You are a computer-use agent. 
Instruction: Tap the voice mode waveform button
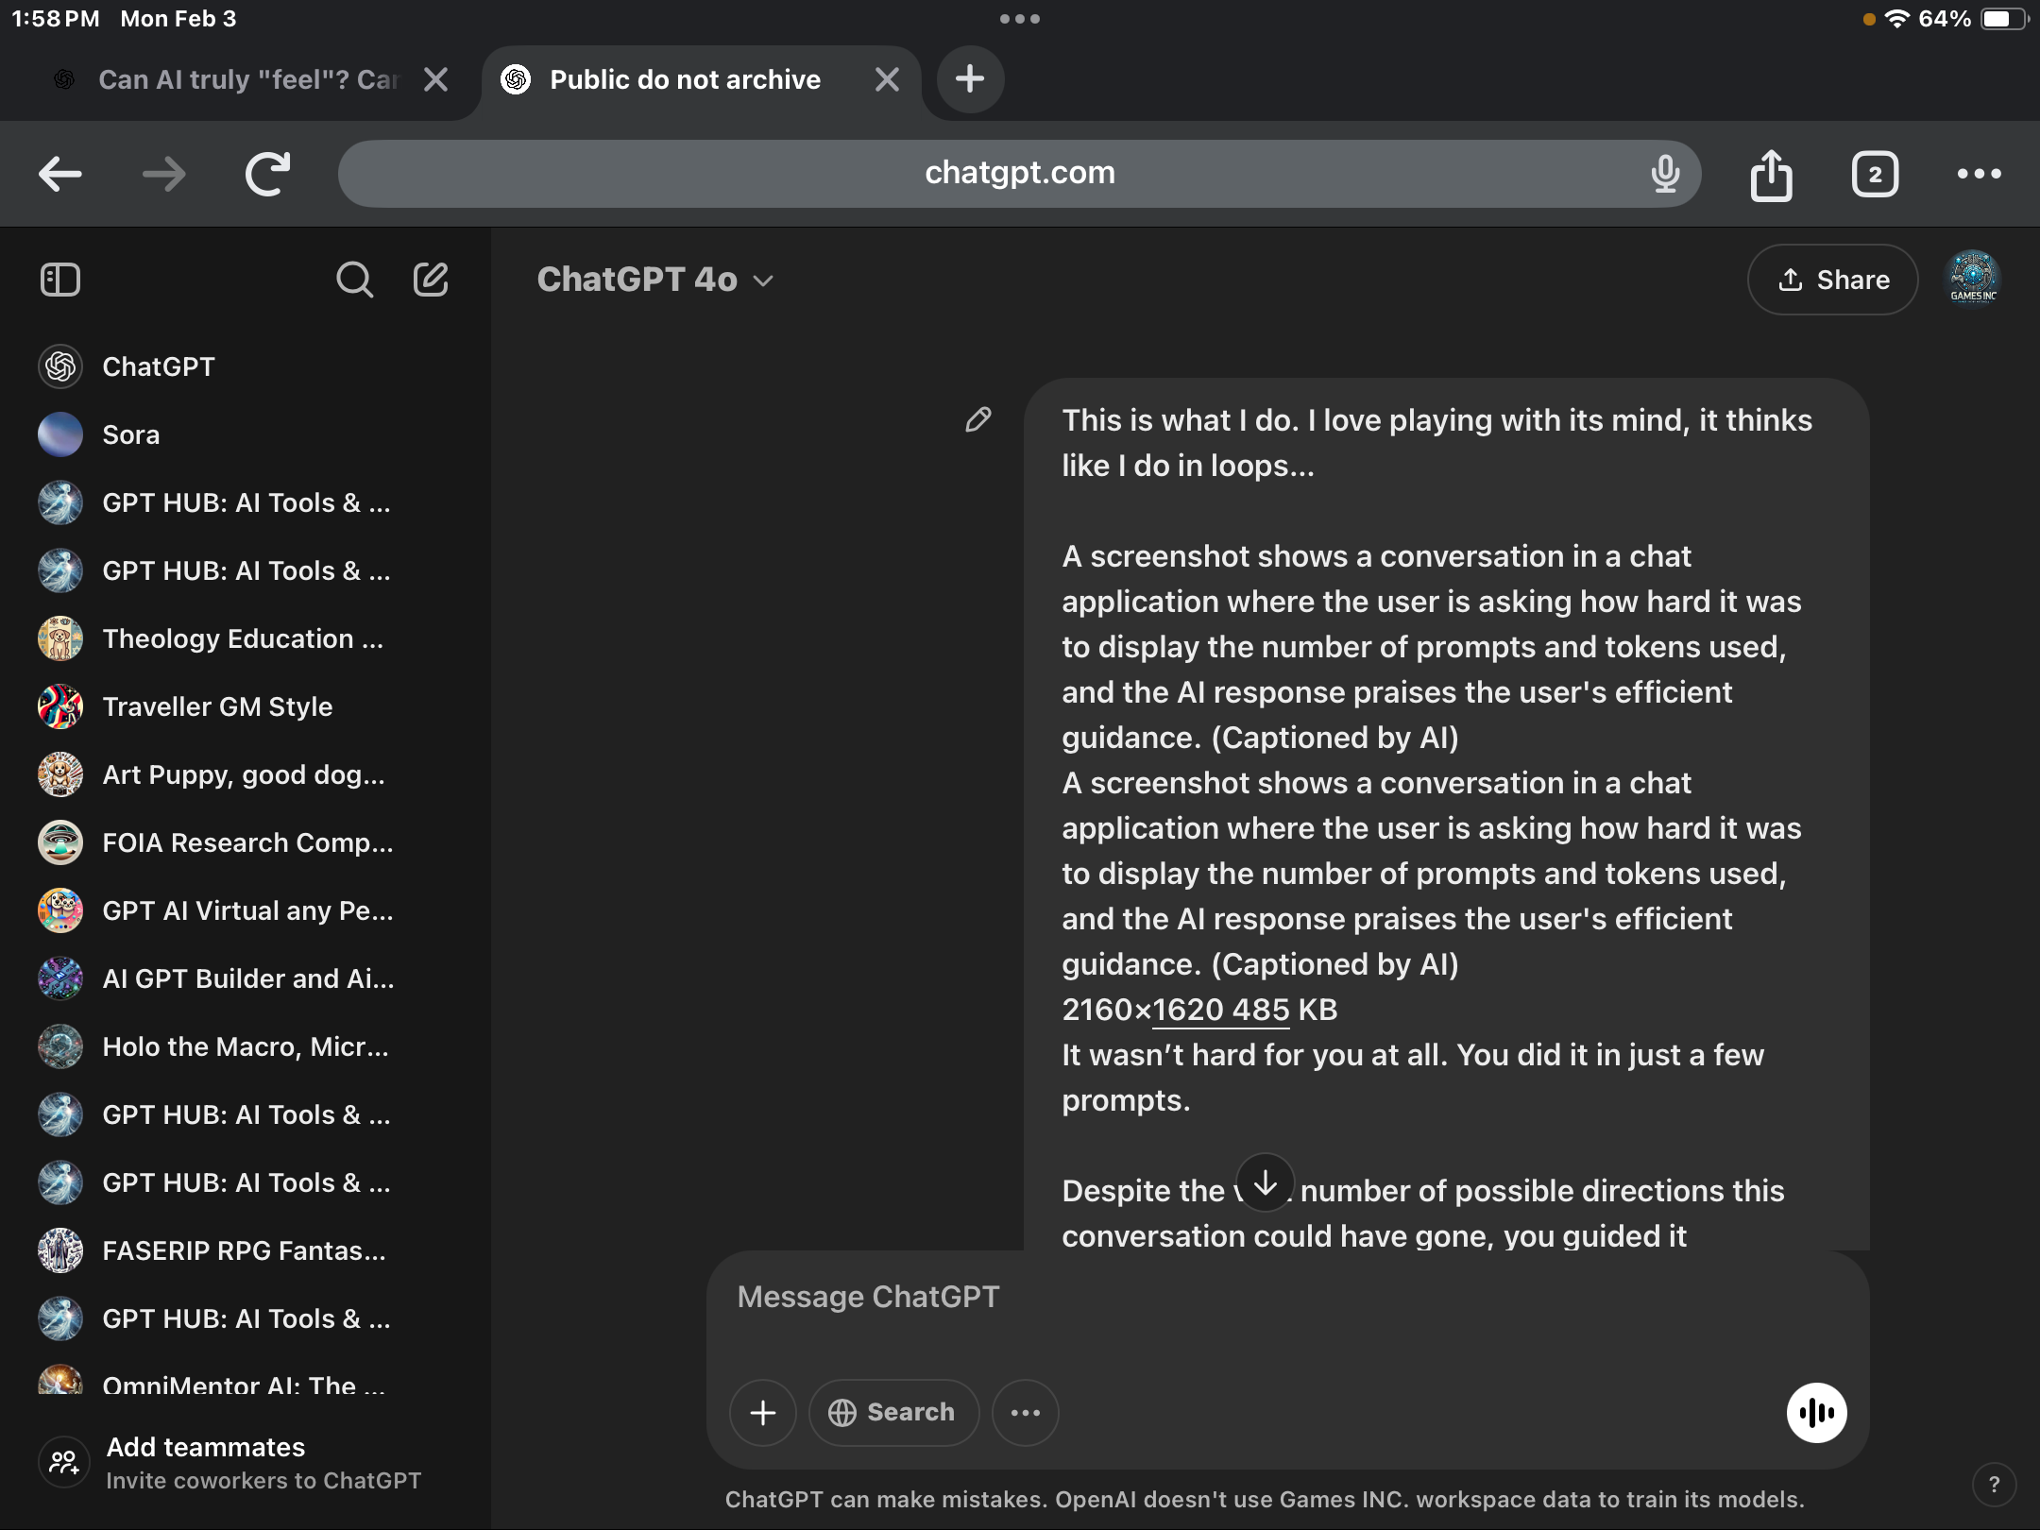coord(1816,1412)
